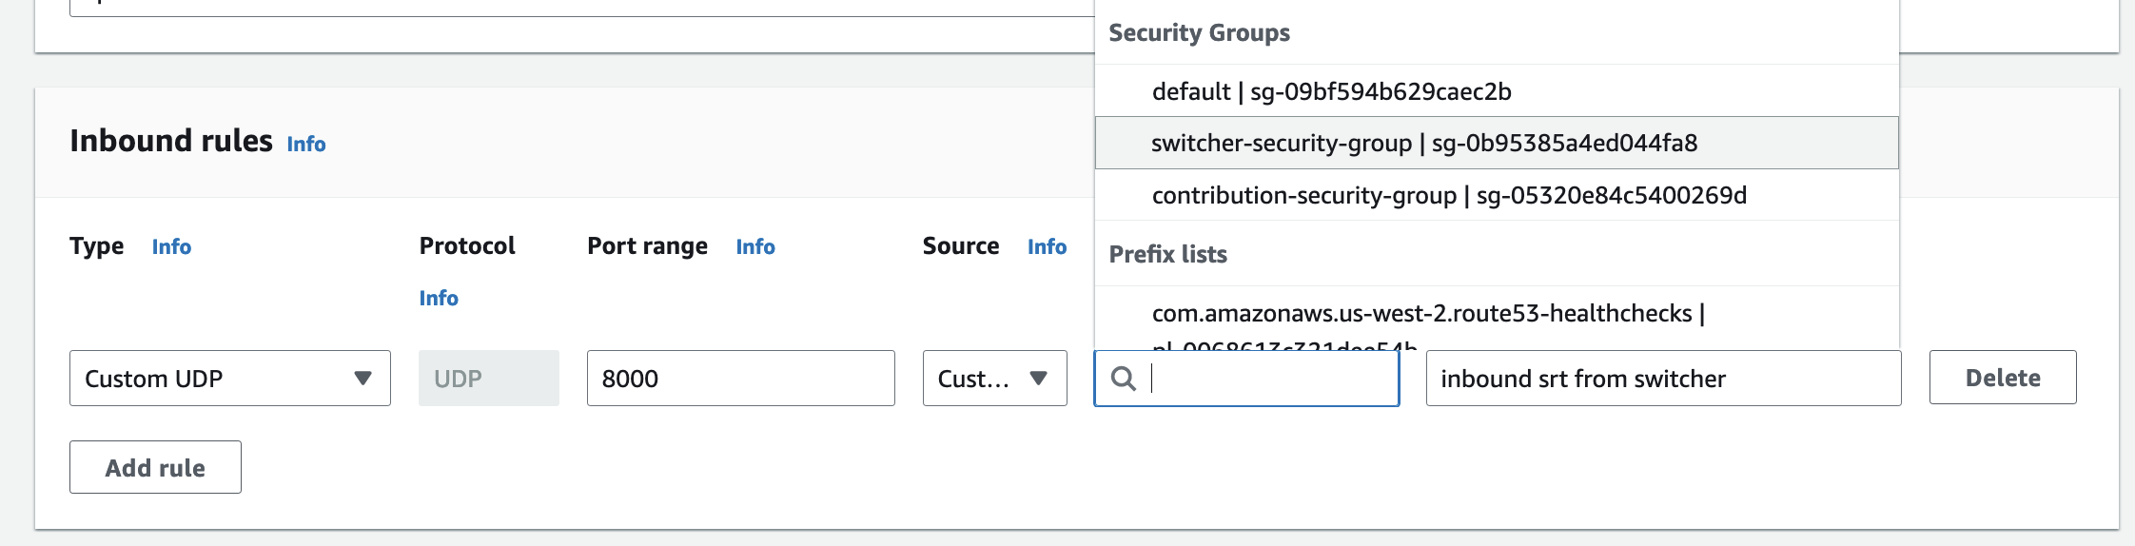Focus the empty source search input
The image size is (2135, 546).
(x=1270, y=379)
